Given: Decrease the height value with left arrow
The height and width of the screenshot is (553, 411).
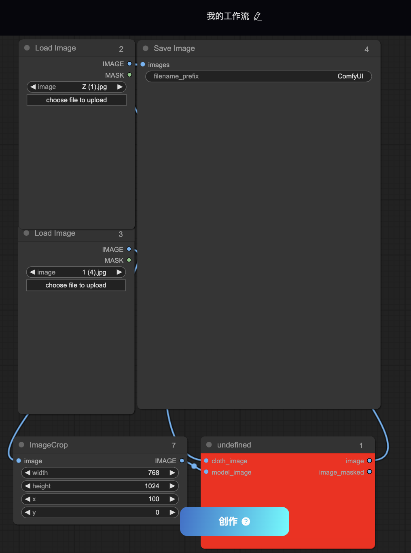Looking at the screenshot, I should pos(28,486).
